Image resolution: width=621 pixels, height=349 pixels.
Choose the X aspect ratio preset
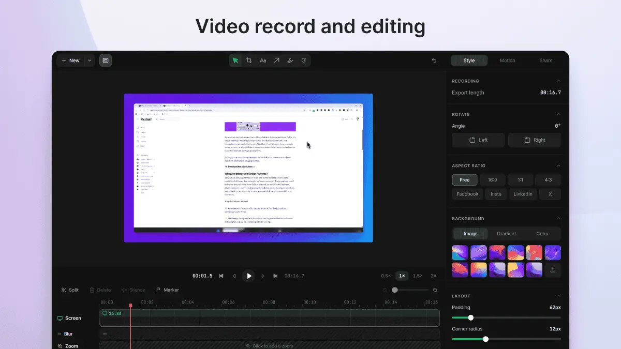coord(550,194)
